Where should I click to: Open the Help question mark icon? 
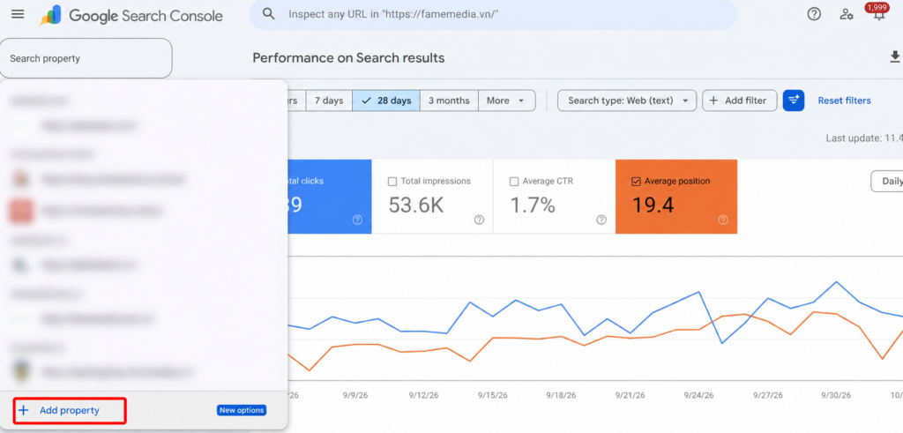coord(814,14)
